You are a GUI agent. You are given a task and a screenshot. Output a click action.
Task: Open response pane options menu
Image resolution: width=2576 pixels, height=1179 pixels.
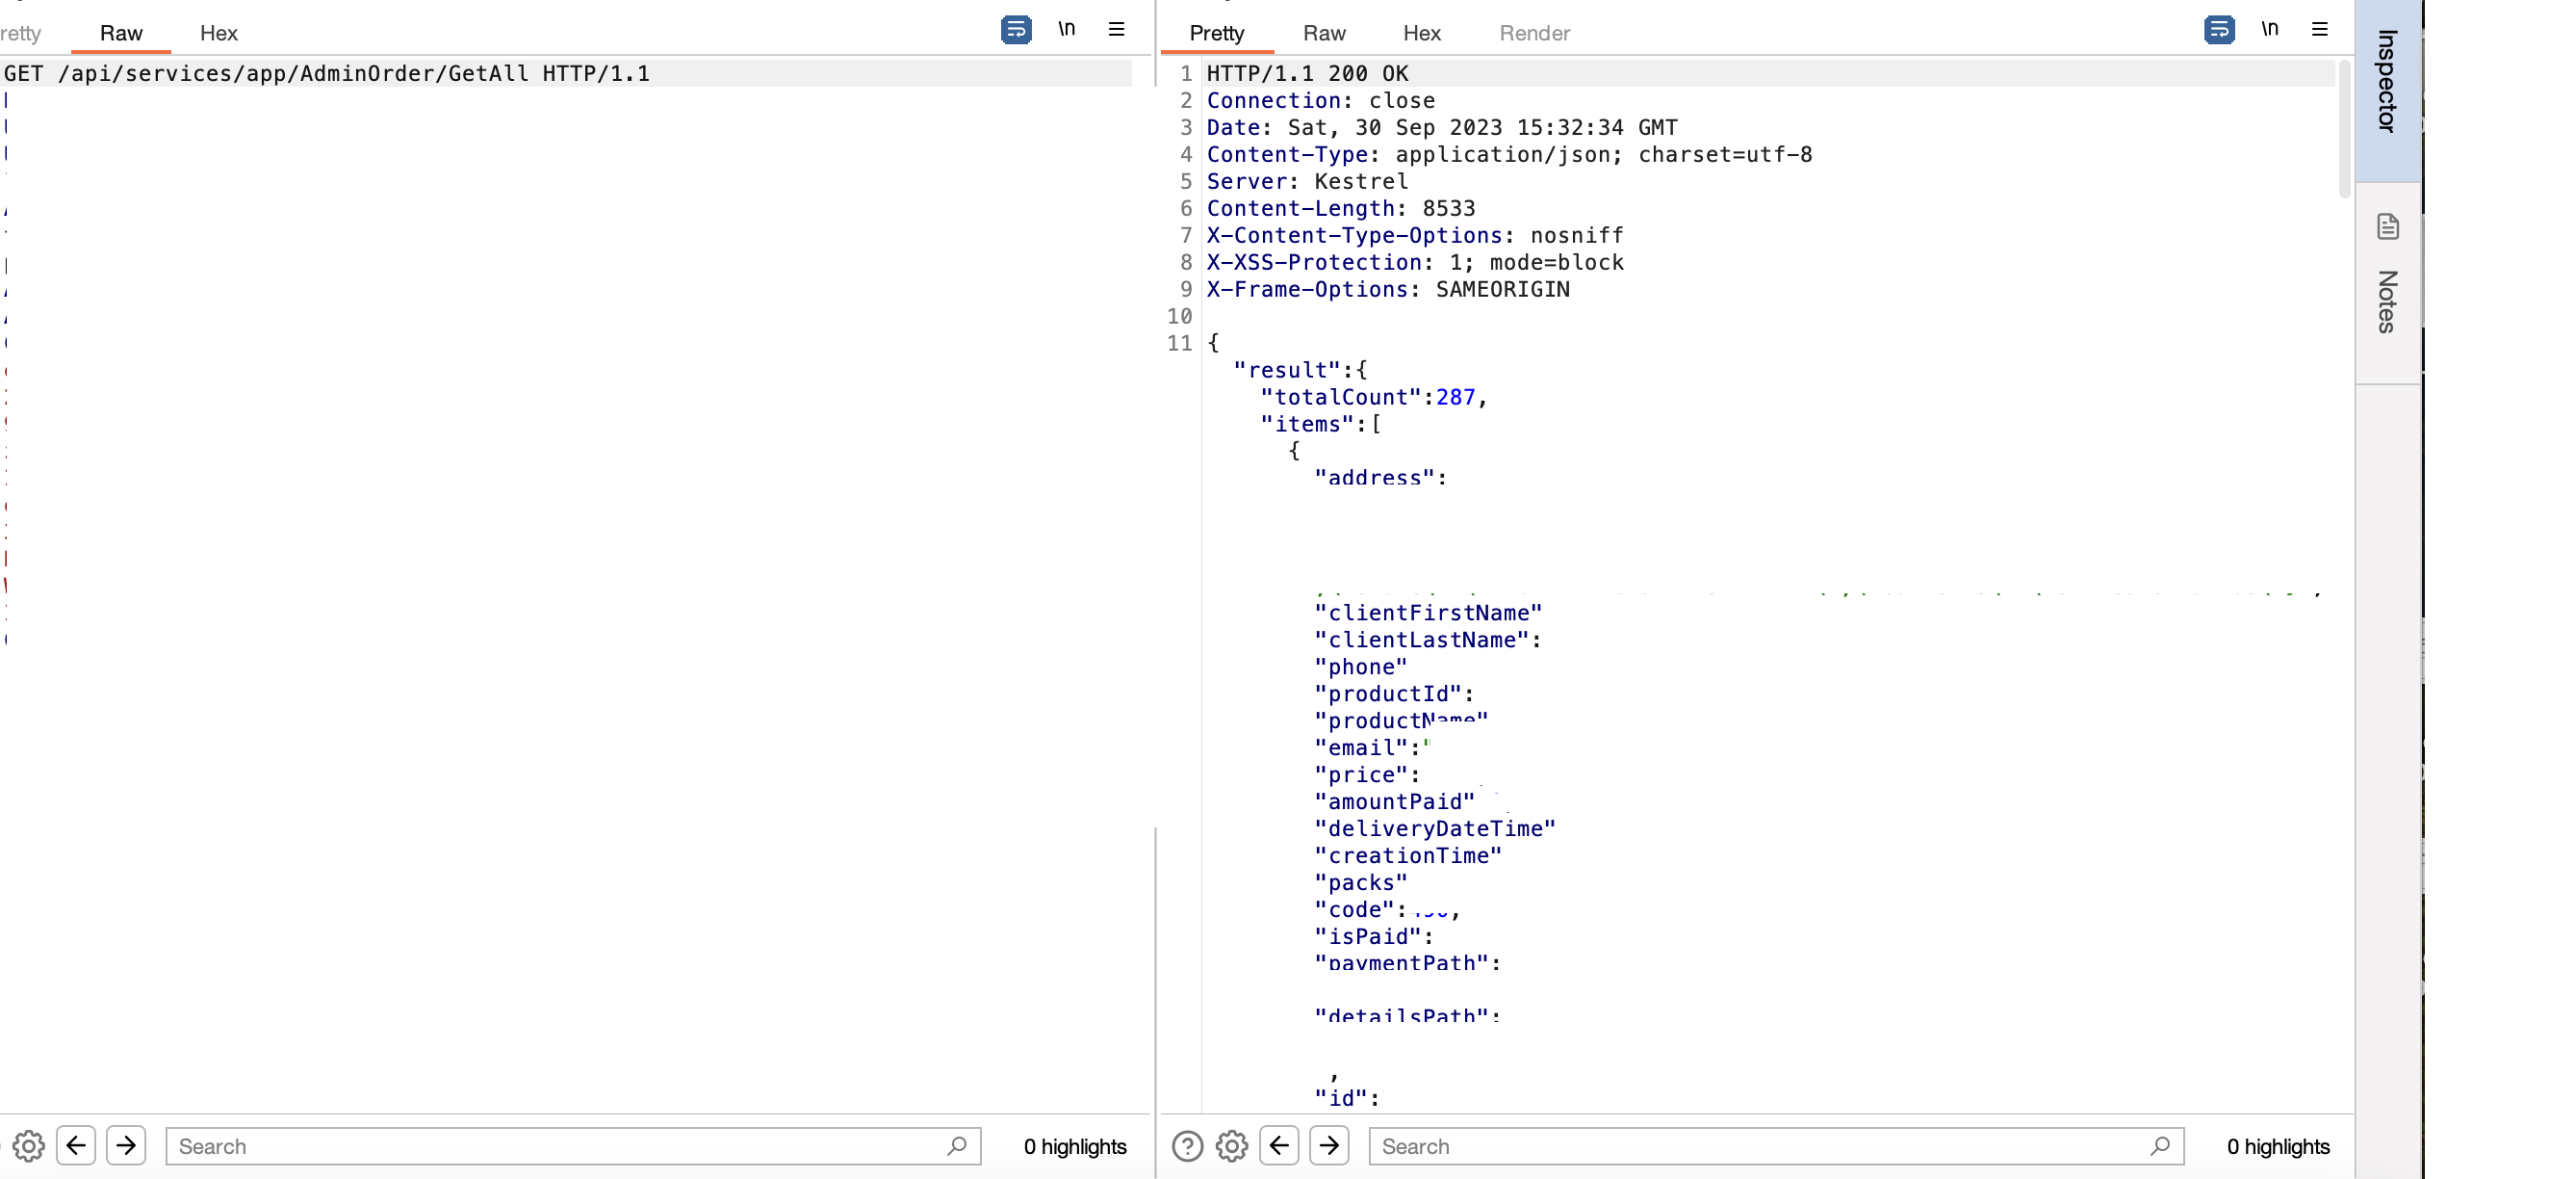2320,29
